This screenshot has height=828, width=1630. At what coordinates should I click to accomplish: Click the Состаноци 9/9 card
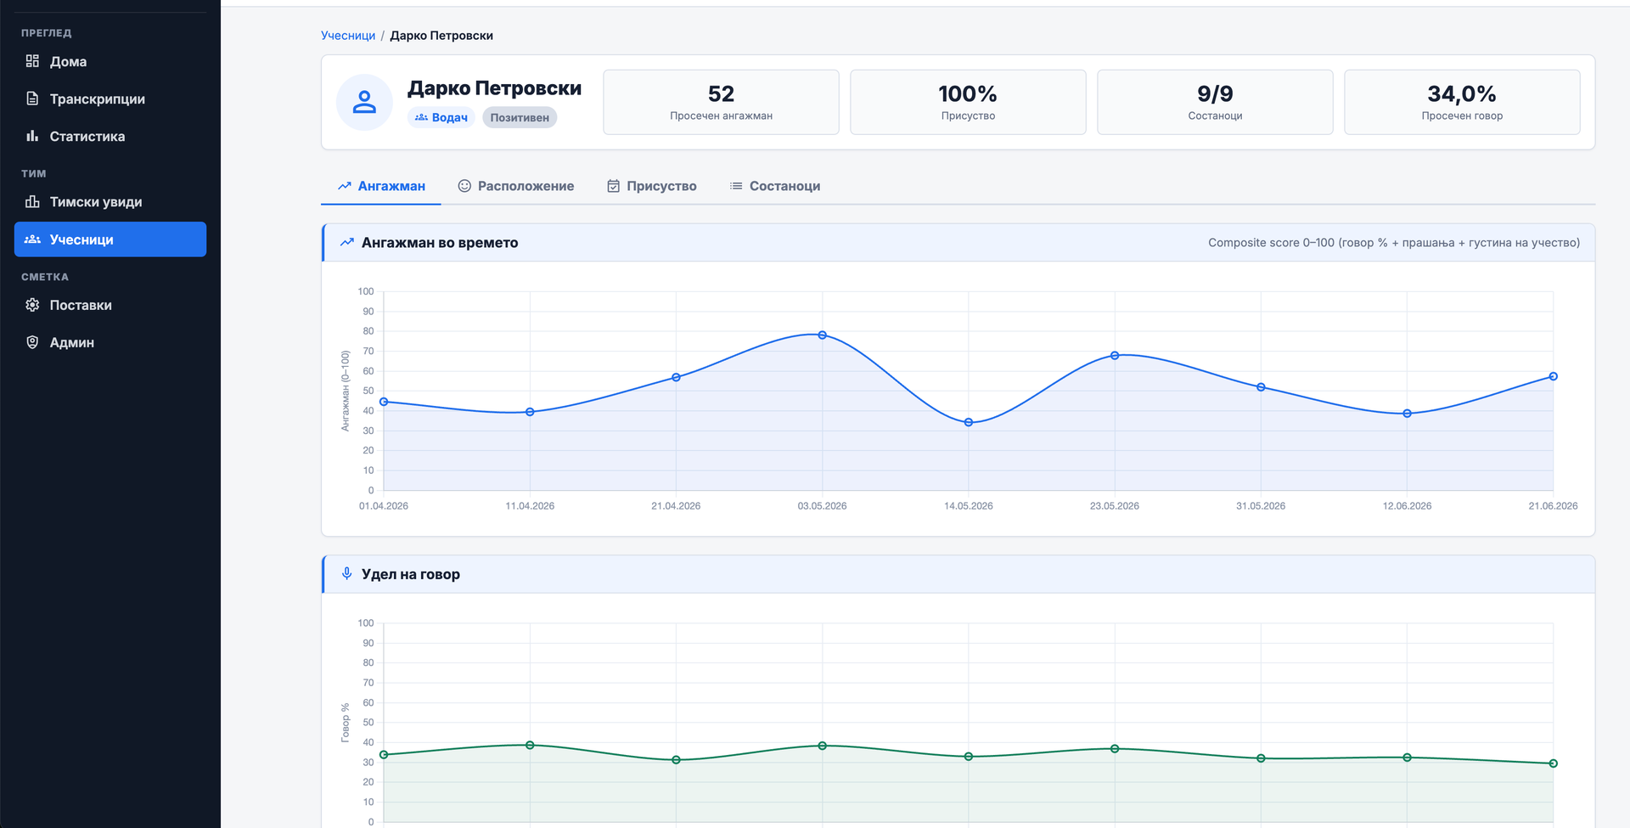1215,102
